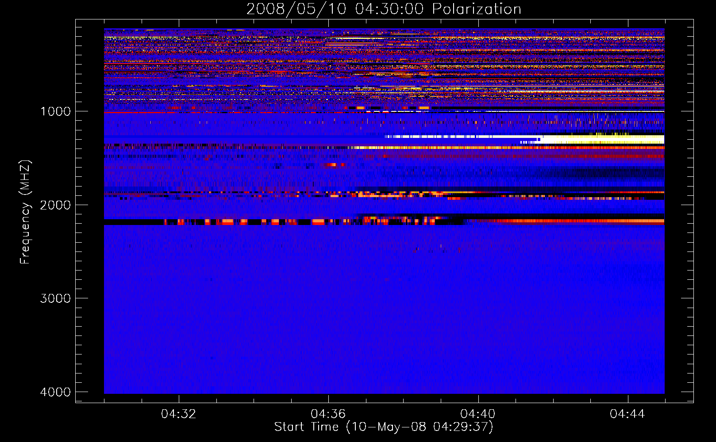Click the '04:40' time axis label
The image size is (716, 442).
[x=477, y=414]
